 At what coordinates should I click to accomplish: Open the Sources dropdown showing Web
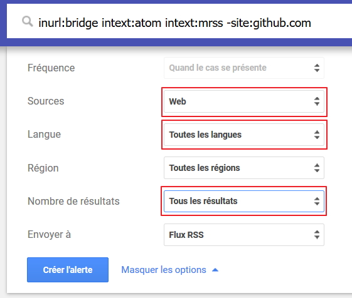pos(244,101)
